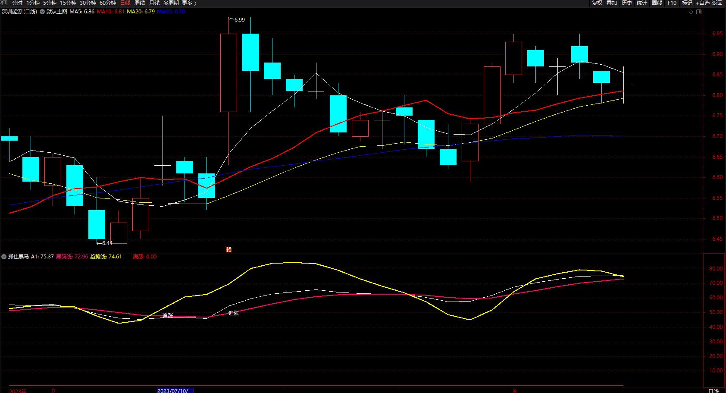726x393 pixels.
Task: Select the 5分钟 period tab
Action: click(x=50, y=3)
